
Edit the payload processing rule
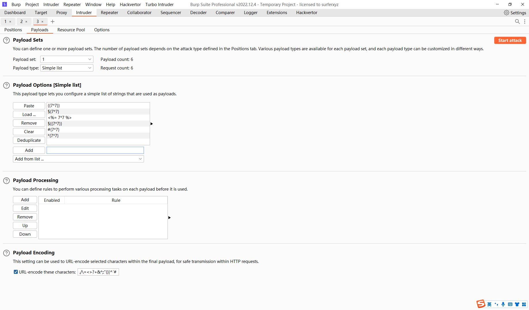click(25, 208)
